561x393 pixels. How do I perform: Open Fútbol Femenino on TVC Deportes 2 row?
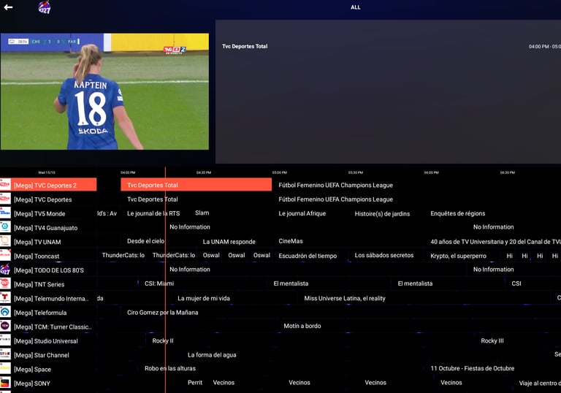(335, 185)
